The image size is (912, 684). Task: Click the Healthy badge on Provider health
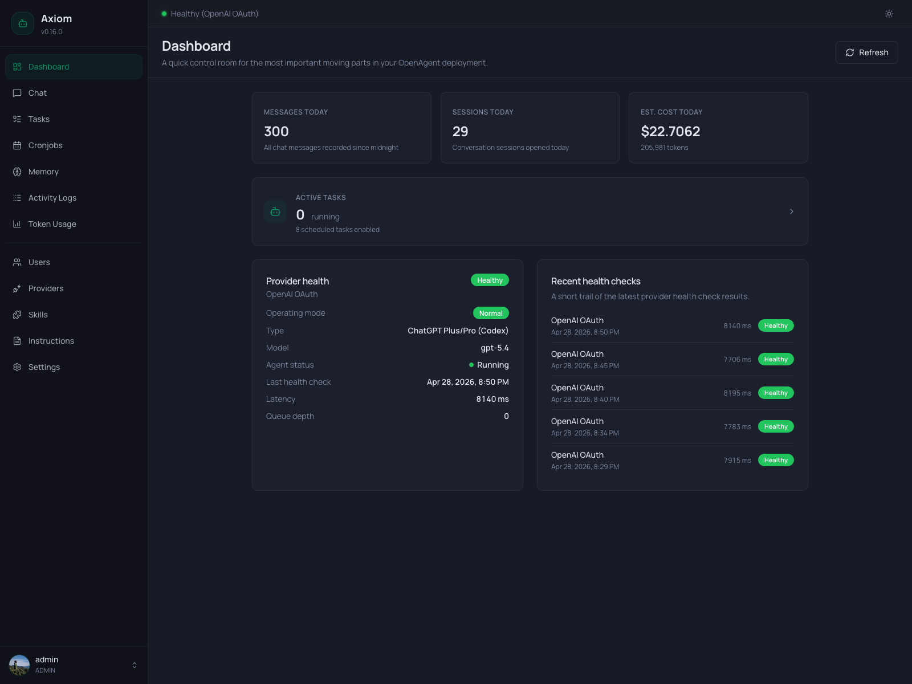click(490, 280)
